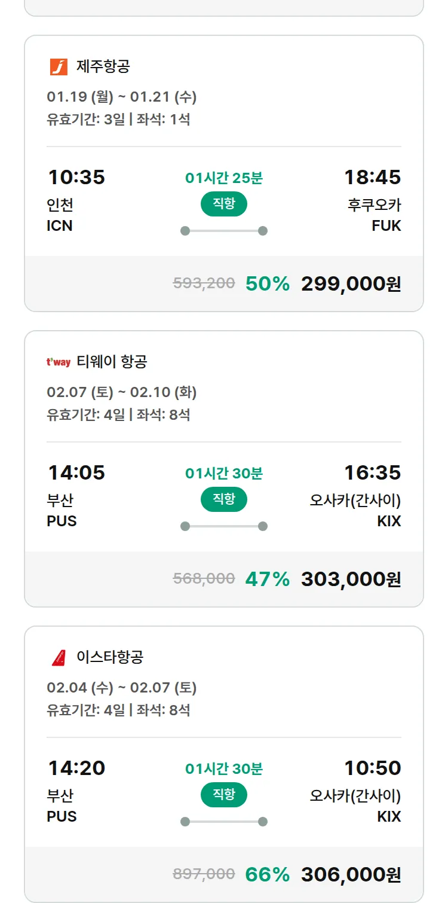
Task: Click the 02.04 ~ 02.07 date range
Action: click(x=122, y=688)
